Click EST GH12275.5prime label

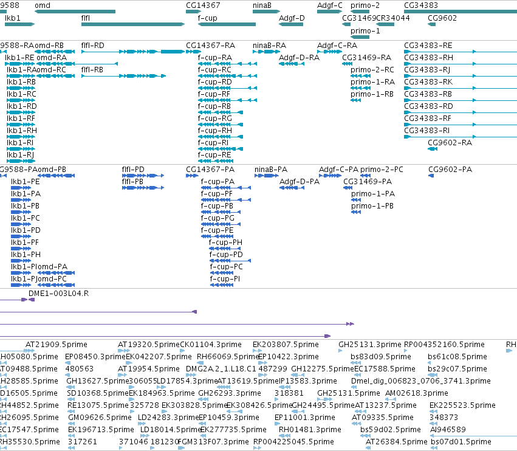[x=323, y=368]
